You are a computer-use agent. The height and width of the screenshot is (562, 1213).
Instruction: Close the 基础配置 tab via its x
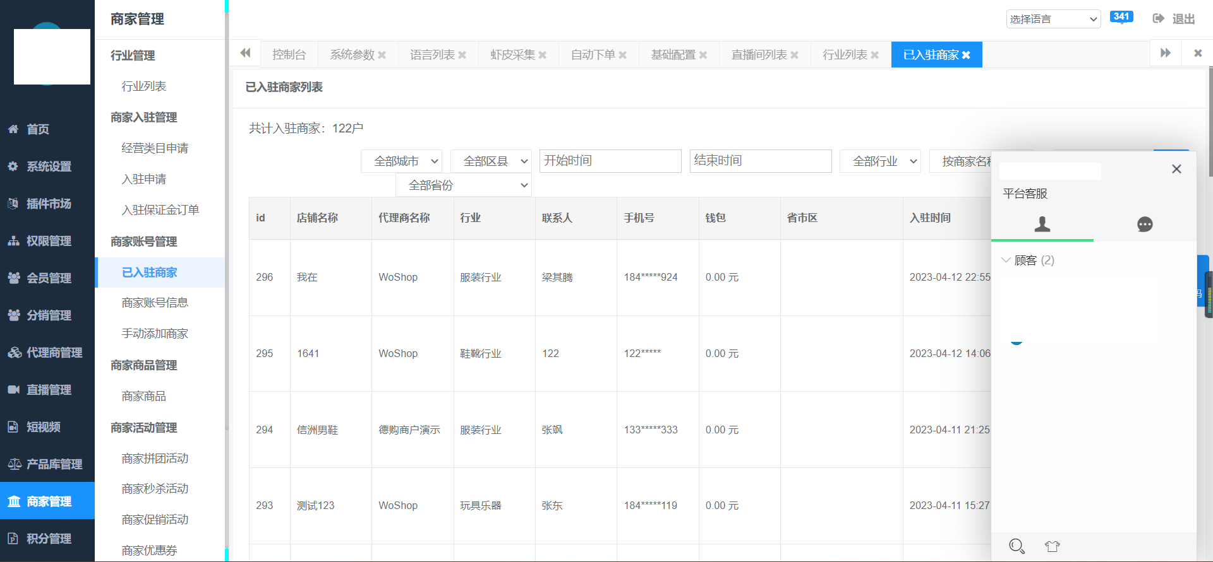coord(703,56)
